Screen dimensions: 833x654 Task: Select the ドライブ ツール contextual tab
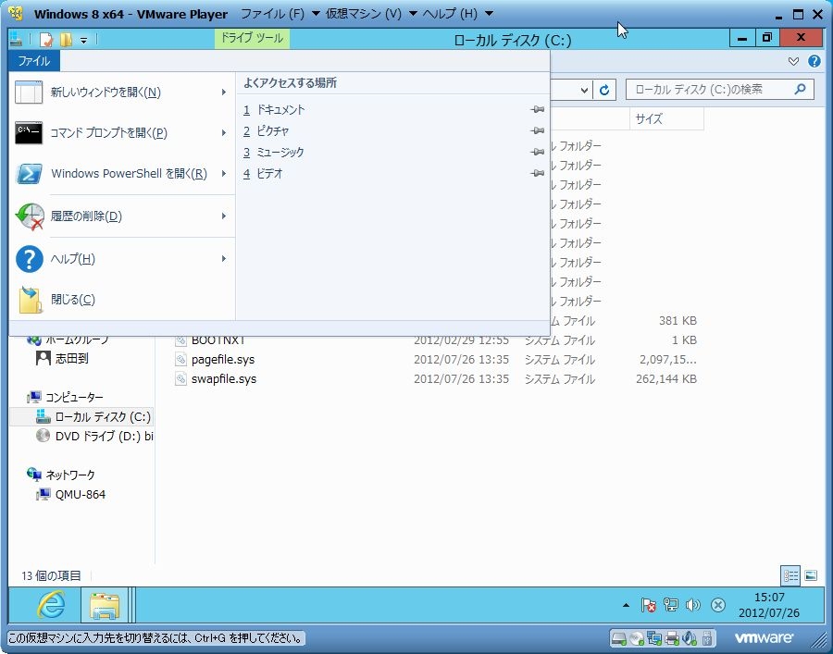click(252, 39)
